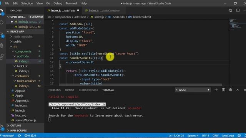The height and width of the screenshot is (138, 246).
Task: Split the terminal panel
Action: click(x=223, y=90)
